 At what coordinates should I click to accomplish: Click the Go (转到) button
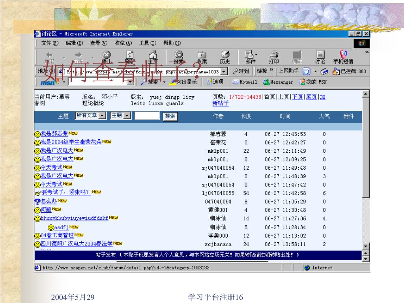(x=241, y=71)
